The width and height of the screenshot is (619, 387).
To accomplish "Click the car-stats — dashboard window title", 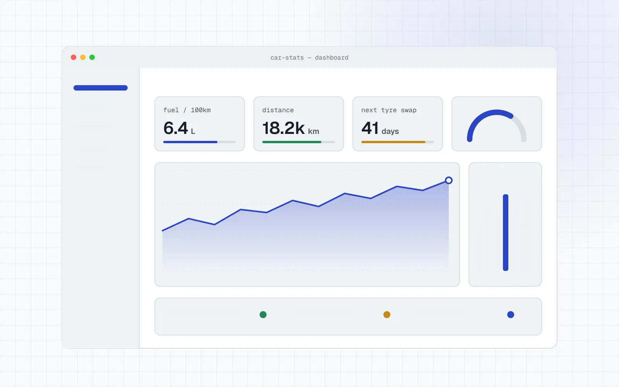I will [309, 58].
